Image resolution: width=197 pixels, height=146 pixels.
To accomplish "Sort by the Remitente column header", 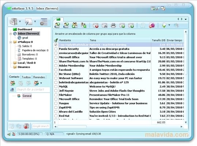I will (x=74, y=40).
